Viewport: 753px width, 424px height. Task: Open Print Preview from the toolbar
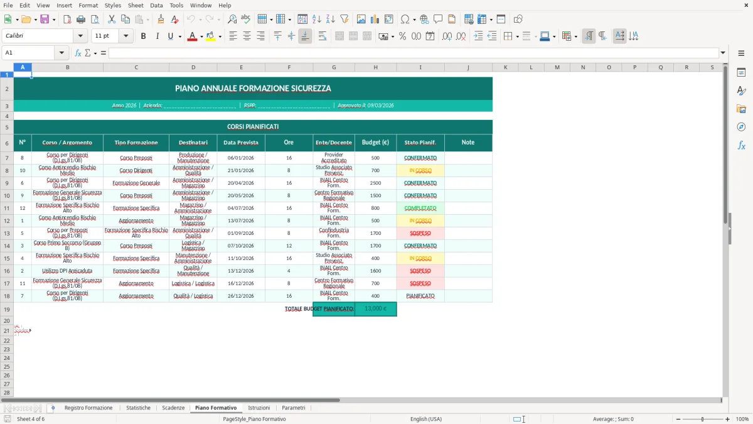(94, 19)
